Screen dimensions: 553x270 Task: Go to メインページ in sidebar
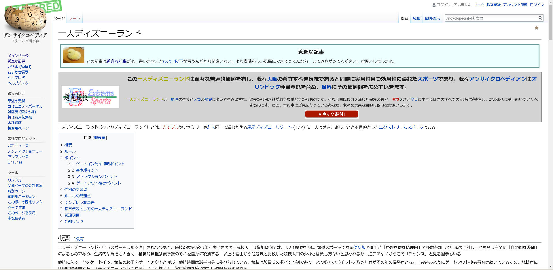(18, 56)
